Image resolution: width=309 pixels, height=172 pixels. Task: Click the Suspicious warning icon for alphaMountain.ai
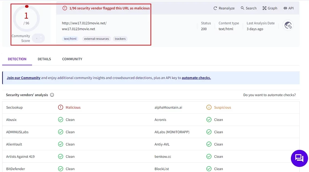(209, 107)
